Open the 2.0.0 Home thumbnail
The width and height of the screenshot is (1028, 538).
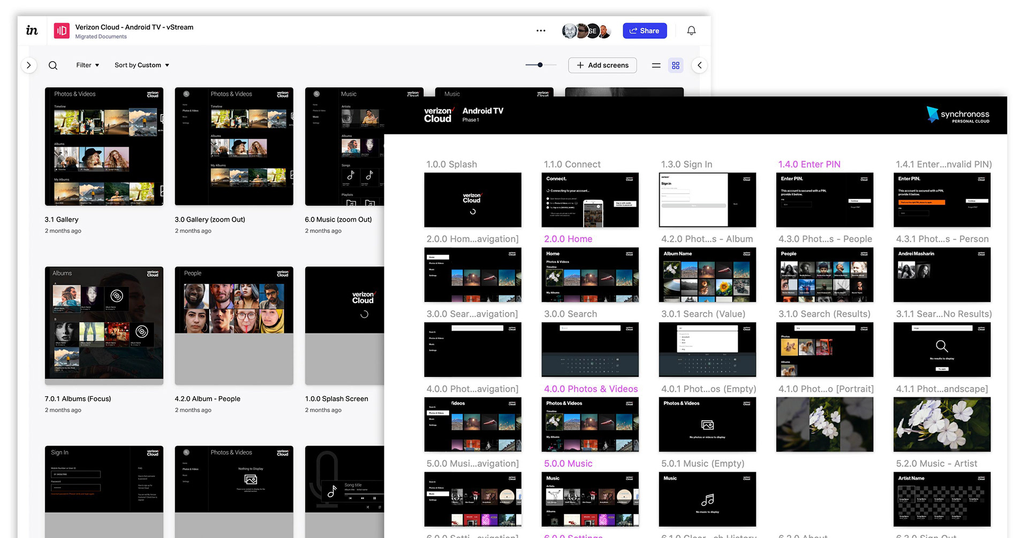[x=590, y=275]
